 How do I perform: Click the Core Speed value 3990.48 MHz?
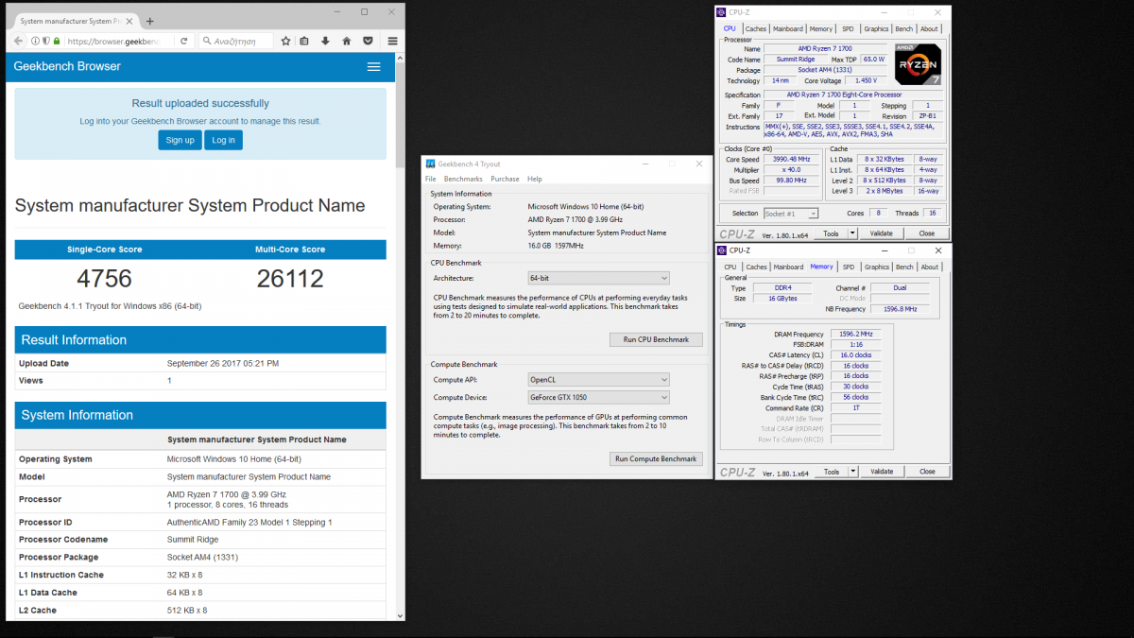[791, 159]
